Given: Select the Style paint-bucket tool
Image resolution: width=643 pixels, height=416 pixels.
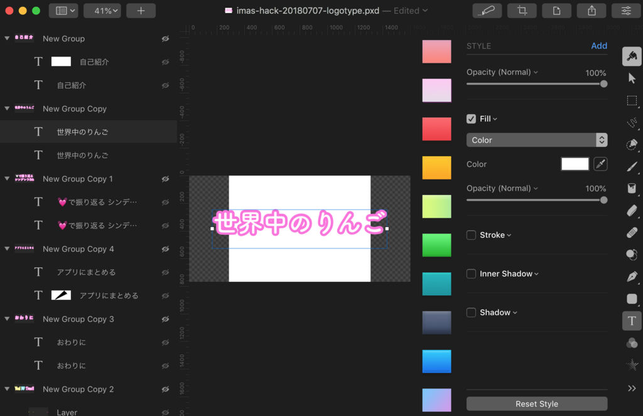Looking at the screenshot, I should 632,56.
